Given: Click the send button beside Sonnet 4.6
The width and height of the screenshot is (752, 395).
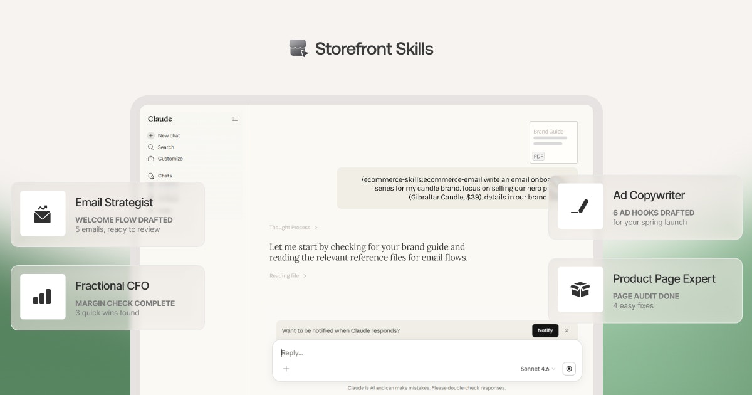Looking at the screenshot, I should tap(569, 369).
